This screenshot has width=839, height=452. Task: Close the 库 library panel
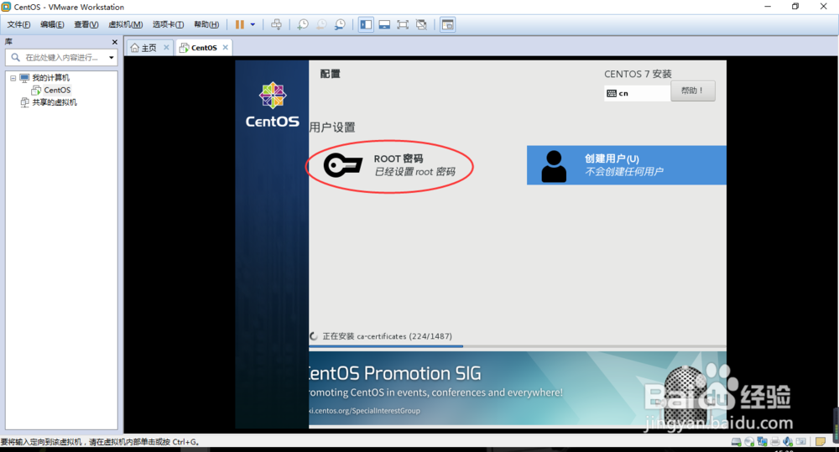click(x=114, y=42)
